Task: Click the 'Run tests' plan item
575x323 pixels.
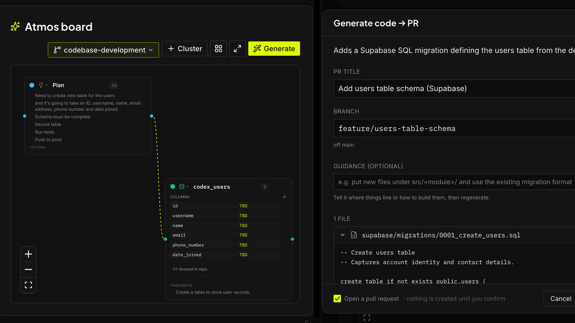Action: 45,132
